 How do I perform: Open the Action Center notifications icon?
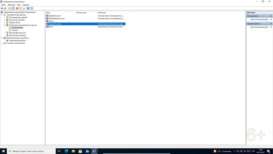click(268, 151)
